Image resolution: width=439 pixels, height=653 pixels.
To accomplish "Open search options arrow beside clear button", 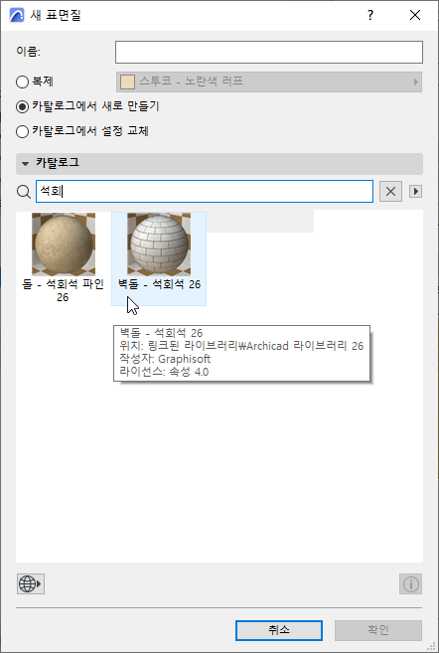I will pos(415,192).
